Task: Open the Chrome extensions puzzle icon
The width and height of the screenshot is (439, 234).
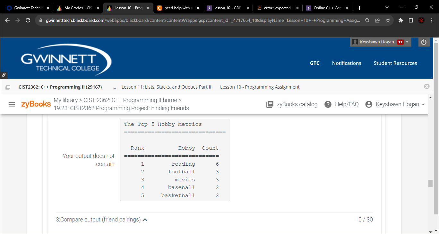Action: [400, 20]
